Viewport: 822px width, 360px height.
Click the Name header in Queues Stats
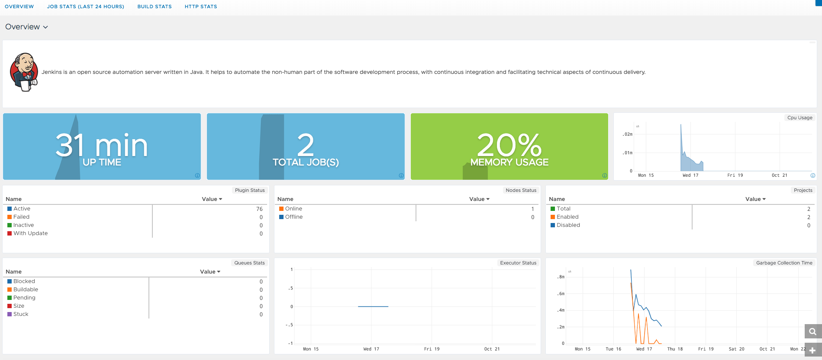(x=13, y=272)
